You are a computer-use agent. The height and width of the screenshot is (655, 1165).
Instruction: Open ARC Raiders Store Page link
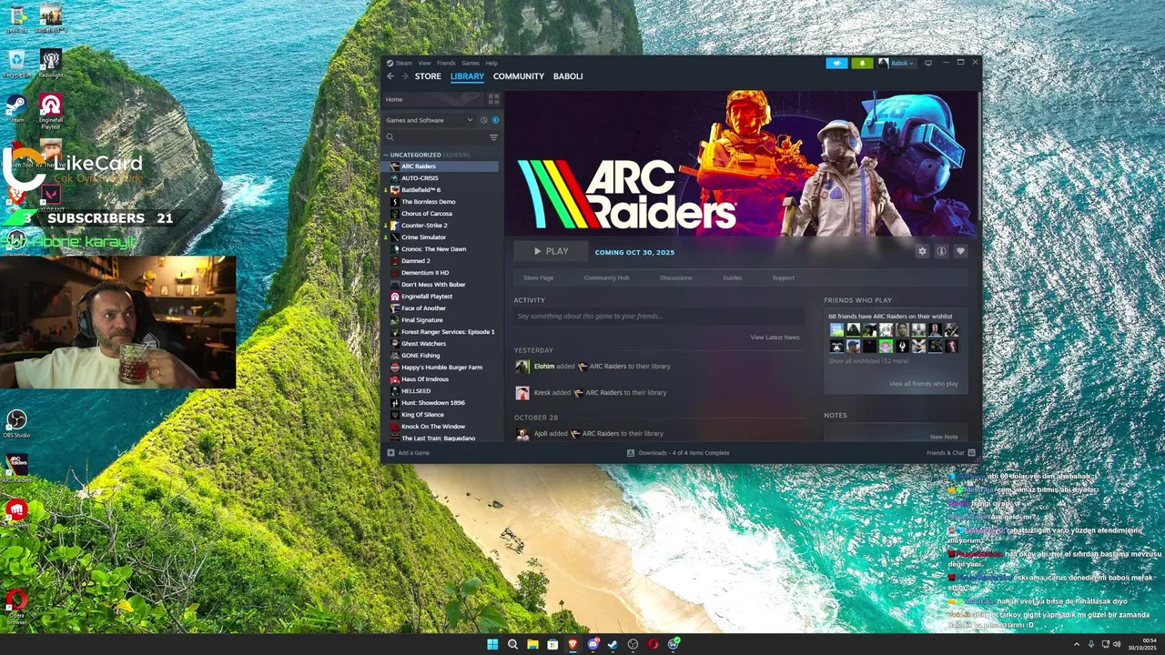(x=538, y=277)
